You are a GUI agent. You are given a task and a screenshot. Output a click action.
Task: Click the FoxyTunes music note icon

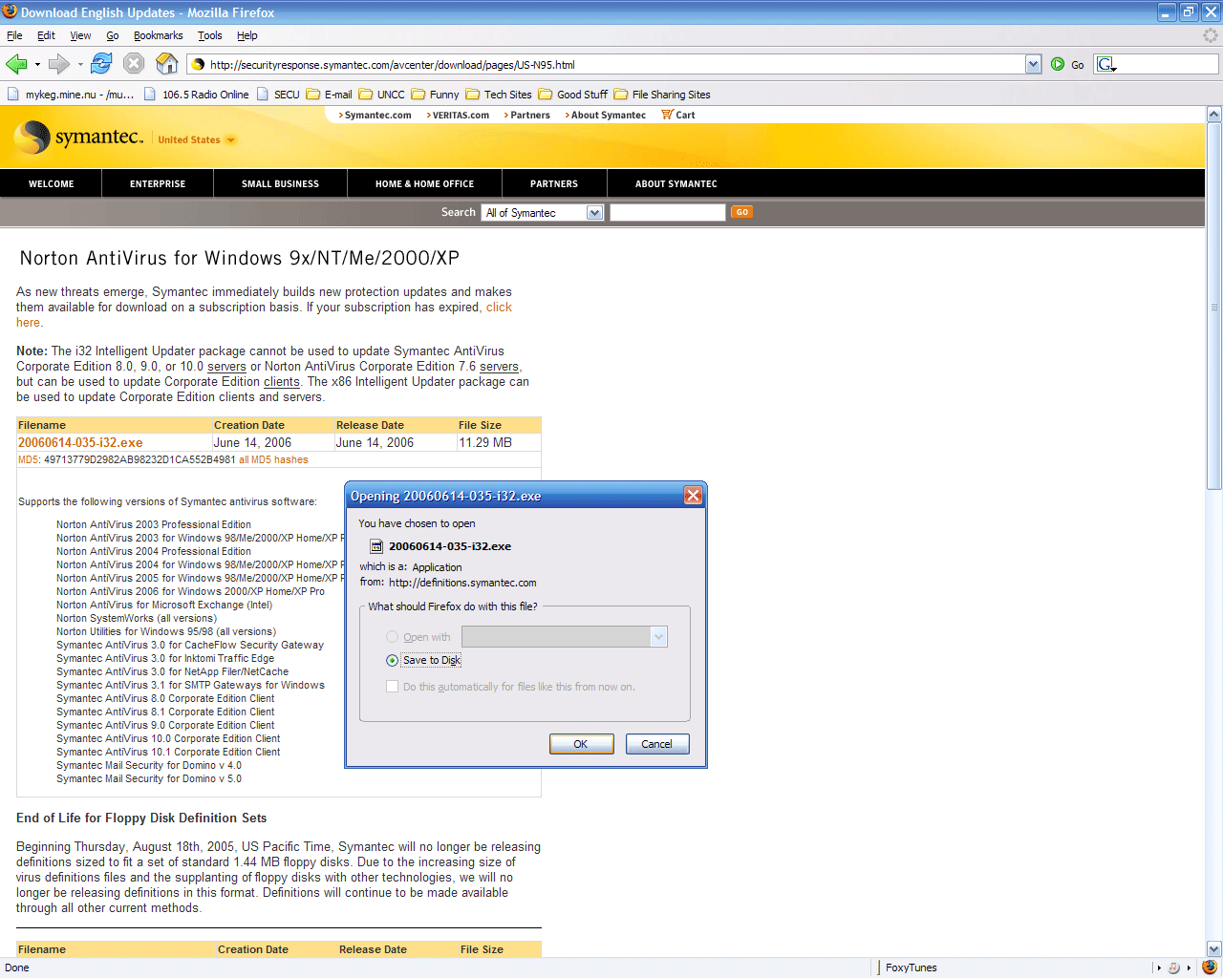1173,967
